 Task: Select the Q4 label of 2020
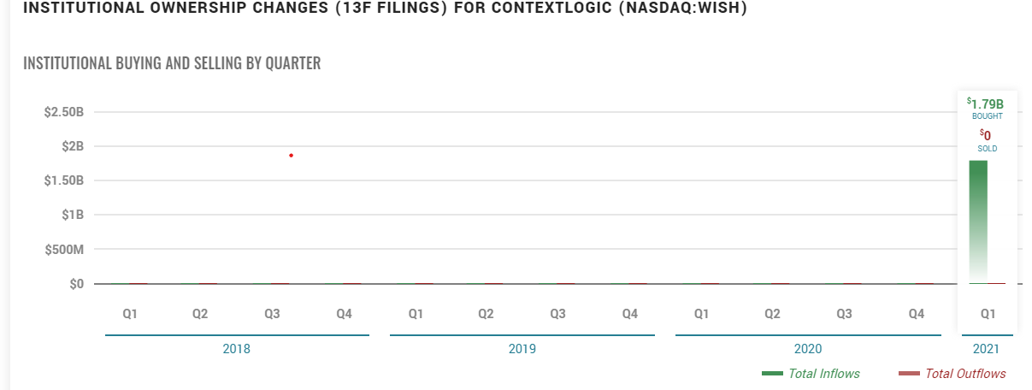coord(917,314)
